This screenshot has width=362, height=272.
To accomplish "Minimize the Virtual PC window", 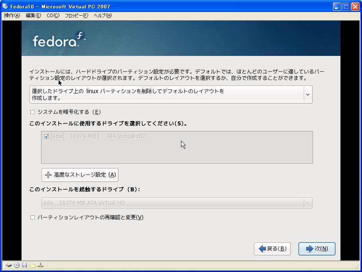I will point(337,6).
